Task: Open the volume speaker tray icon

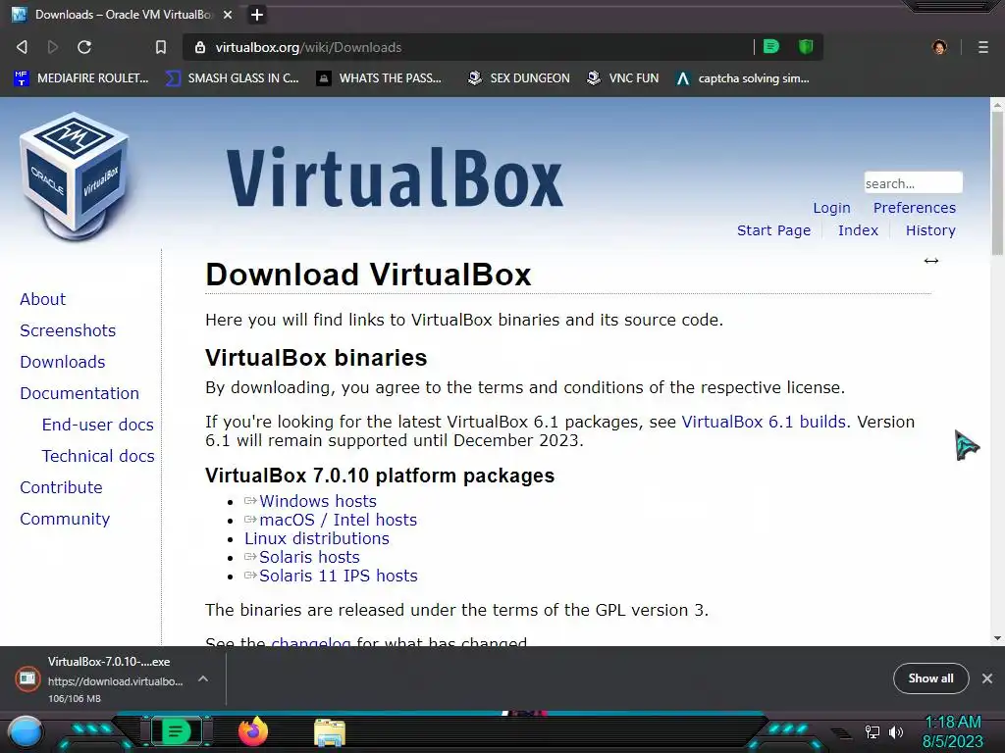Action: point(895,731)
